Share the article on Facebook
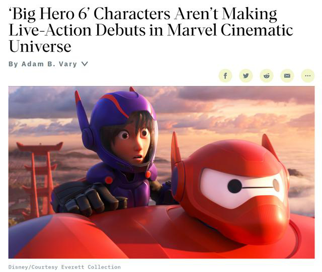Screen dimensions: 322x272 pos(225,76)
